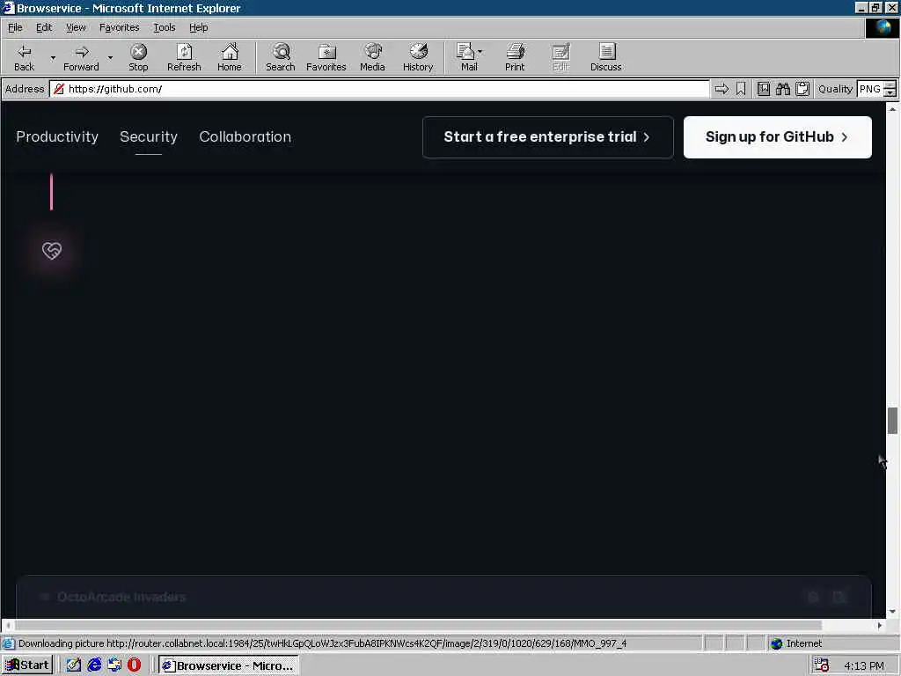Viewport: 901px width, 676px height.
Task: Click the horizontal scrollbar thumb
Action: point(418,625)
